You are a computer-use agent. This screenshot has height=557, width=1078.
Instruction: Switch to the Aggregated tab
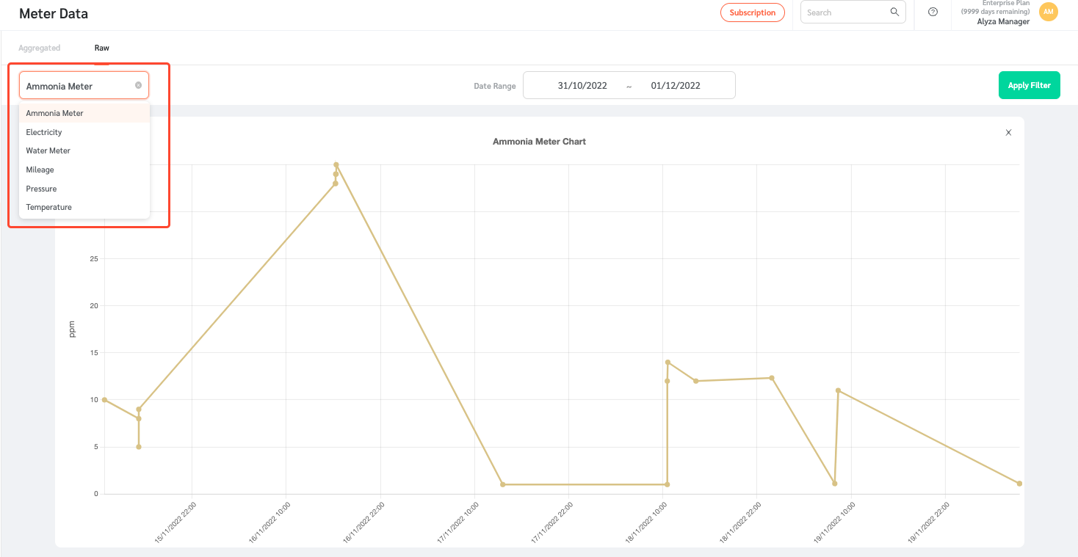39,47
